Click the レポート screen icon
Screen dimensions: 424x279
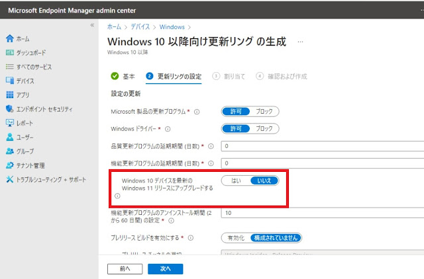pyautogui.click(x=10, y=123)
